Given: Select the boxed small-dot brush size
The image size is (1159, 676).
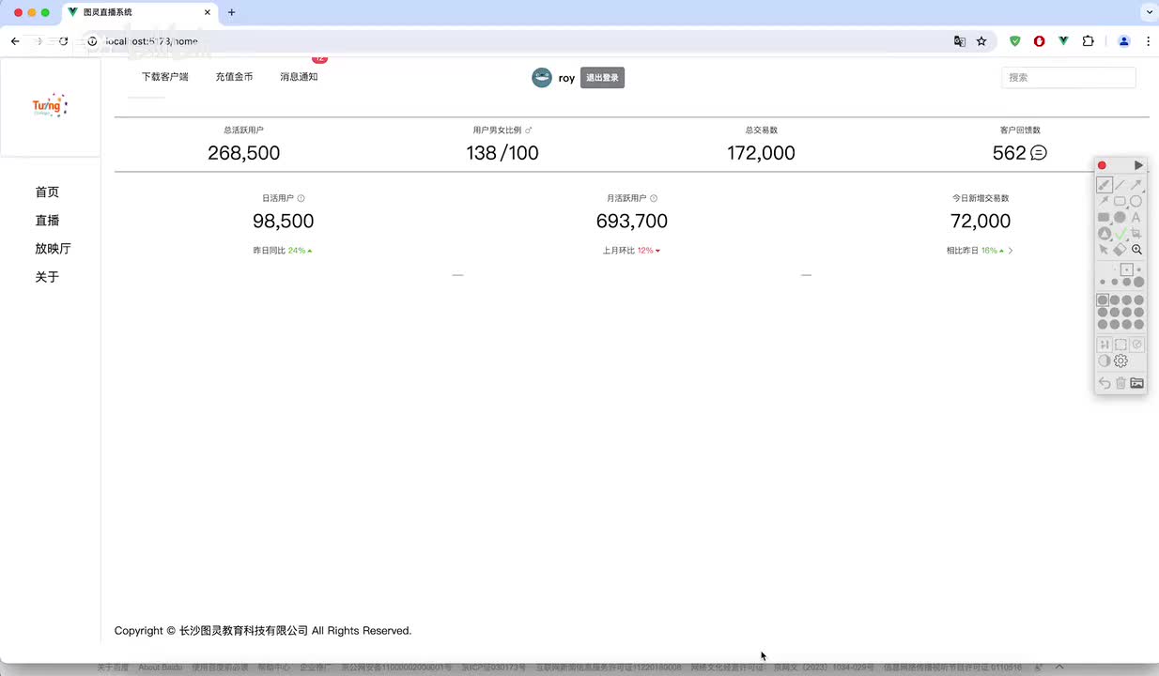Looking at the screenshot, I should pos(1126,269).
